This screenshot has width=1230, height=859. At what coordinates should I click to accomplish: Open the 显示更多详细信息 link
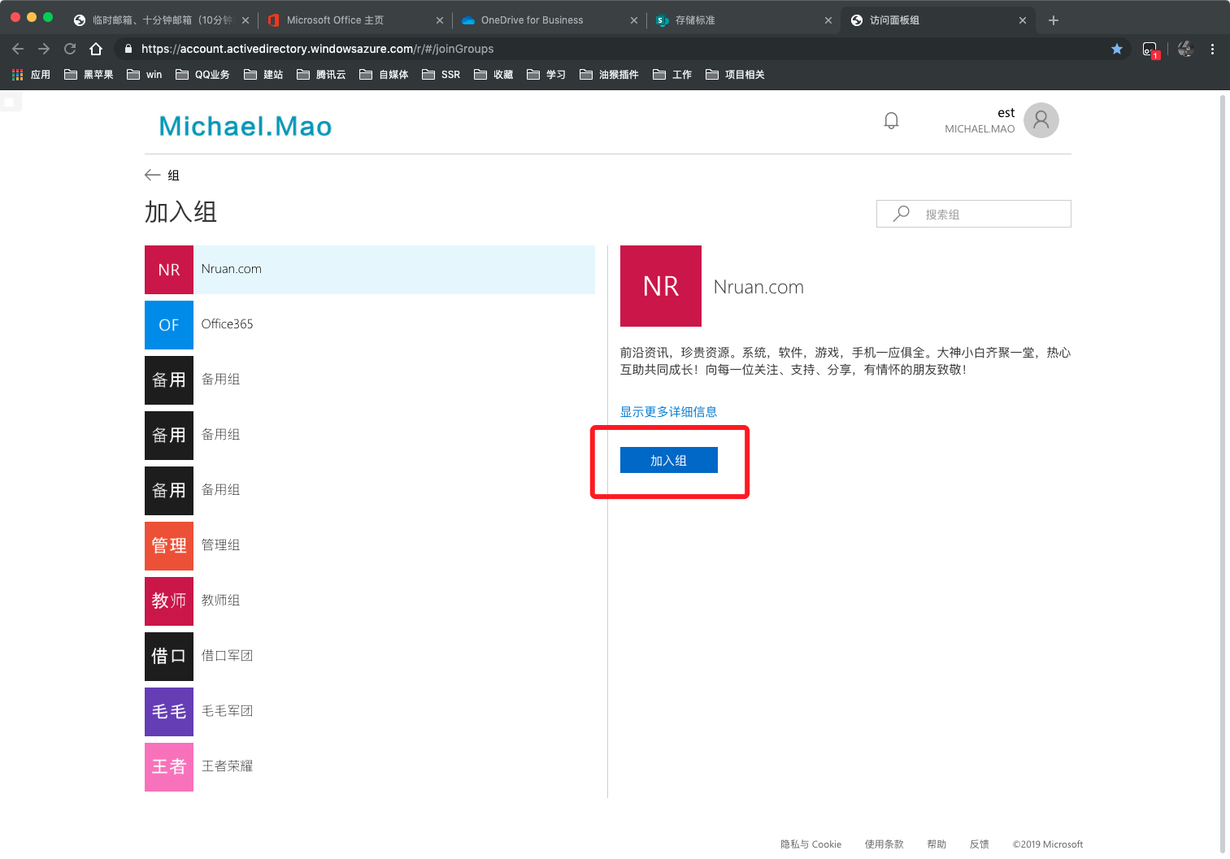[668, 412]
